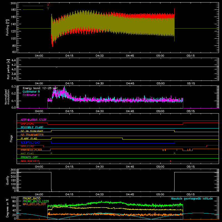The image size is (222, 222).
Task: Click 04:15 time label under Quality plot
Action: [69, 195]
